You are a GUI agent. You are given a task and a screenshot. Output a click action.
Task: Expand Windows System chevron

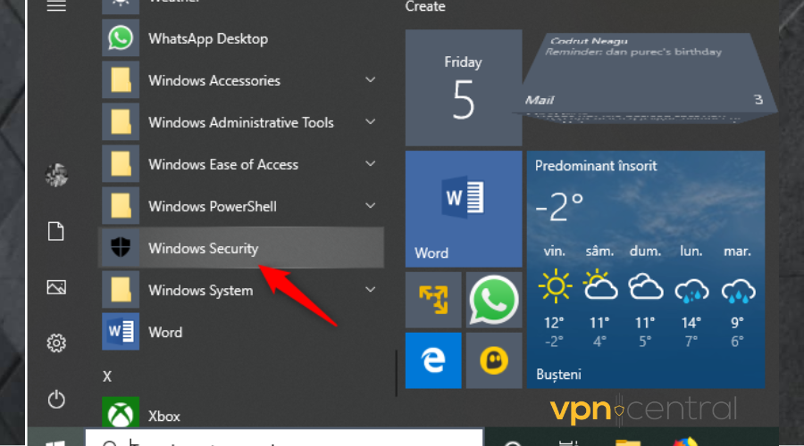click(370, 290)
